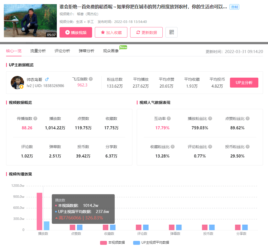This screenshot has height=247, width=268.
Task: Click the 发布时间 2022-03-18 13:54:40 text
Action: pyautogui.click(x=122, y=22)
